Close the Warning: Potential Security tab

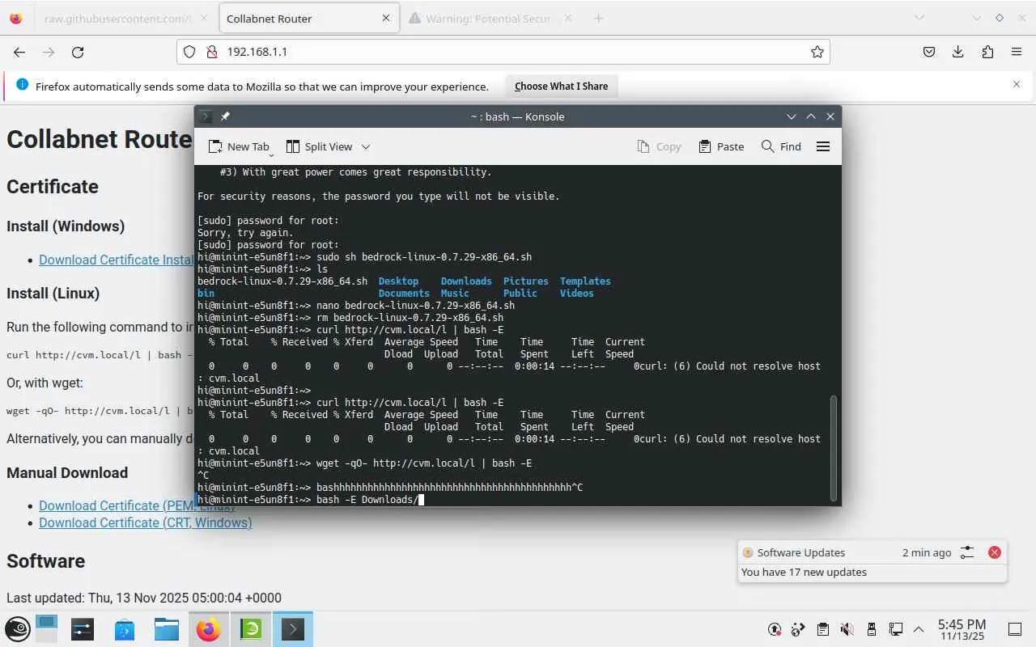click(568, 18)
